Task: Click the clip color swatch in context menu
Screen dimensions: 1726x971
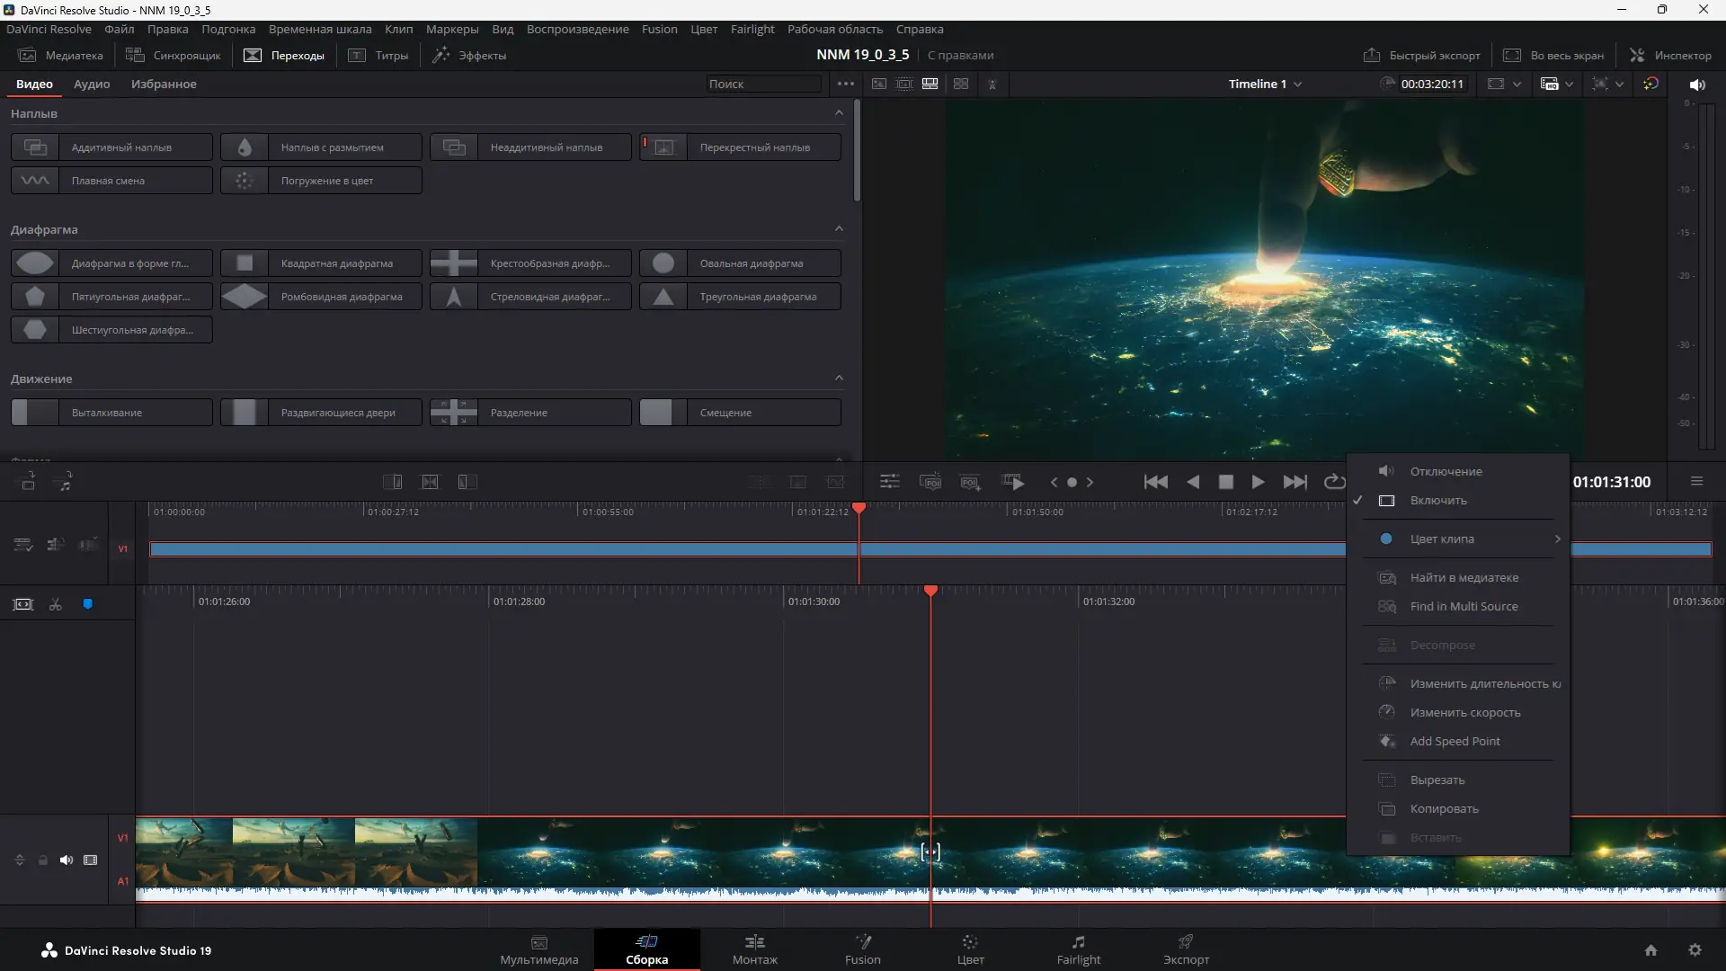Action: coord(1386,539)
